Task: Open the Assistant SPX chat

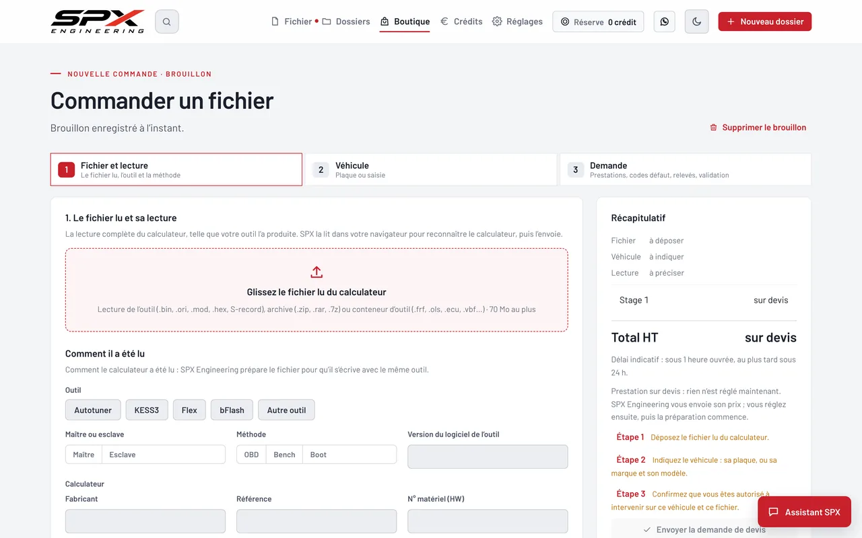Action: point(804,512)
